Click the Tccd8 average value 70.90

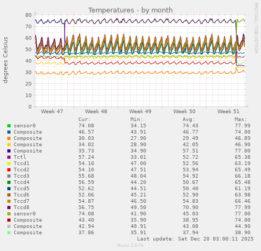click(191, 208)
